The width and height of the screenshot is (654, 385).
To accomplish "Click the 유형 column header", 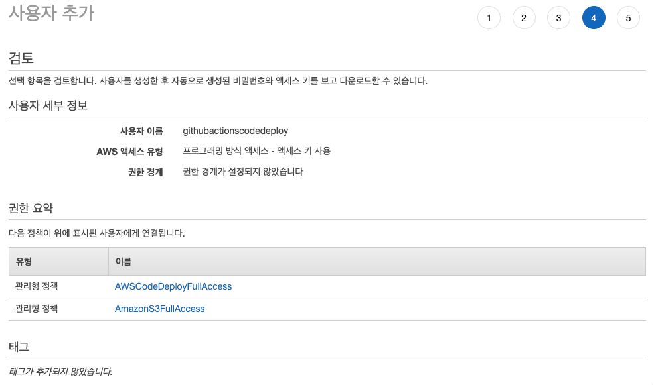I will [58, 261].
